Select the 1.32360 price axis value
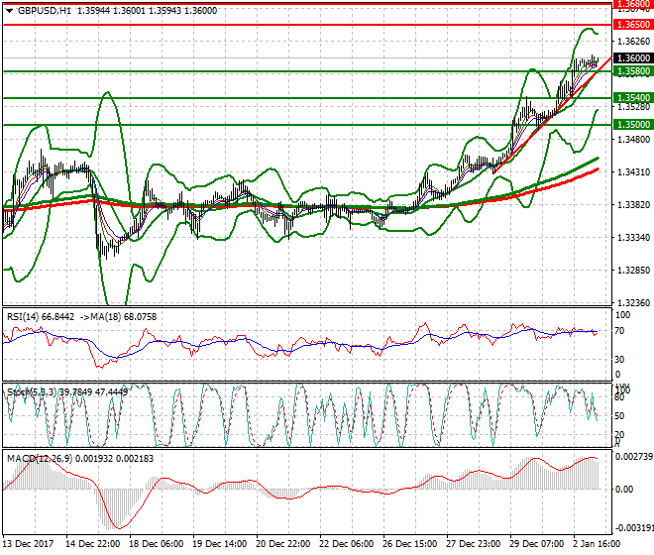This screenshot has height=555, width=654. click(633, 302)
